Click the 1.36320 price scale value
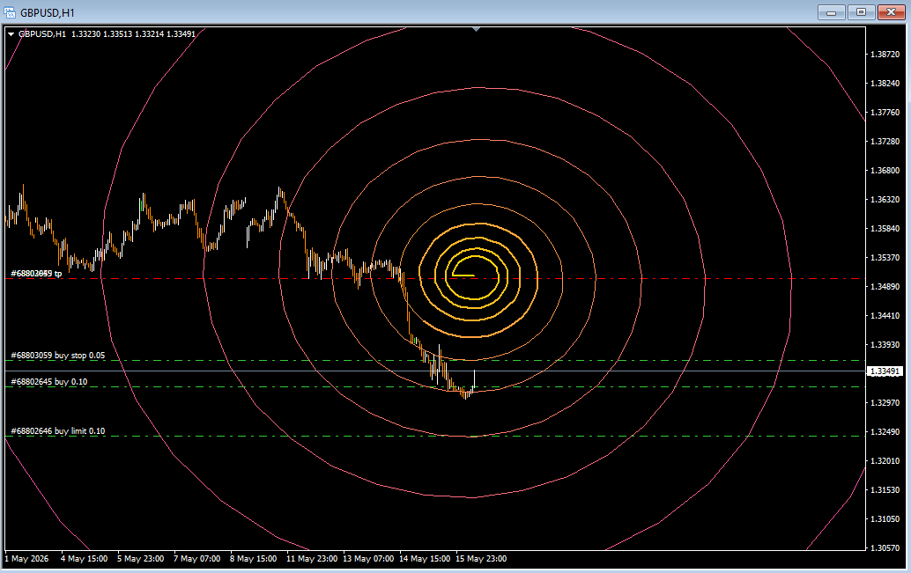 [885, 199]
